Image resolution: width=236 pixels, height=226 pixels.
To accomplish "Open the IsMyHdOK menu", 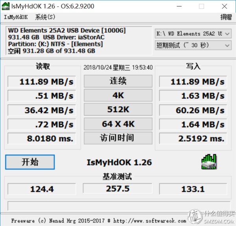I will 16,17.
